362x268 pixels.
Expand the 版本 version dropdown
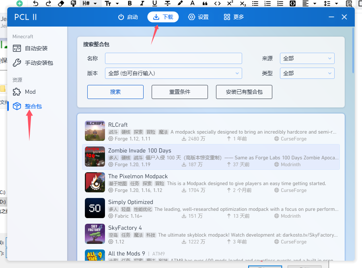[x=173, y=73]
